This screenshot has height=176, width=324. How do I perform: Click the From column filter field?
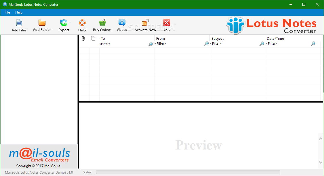179,43
